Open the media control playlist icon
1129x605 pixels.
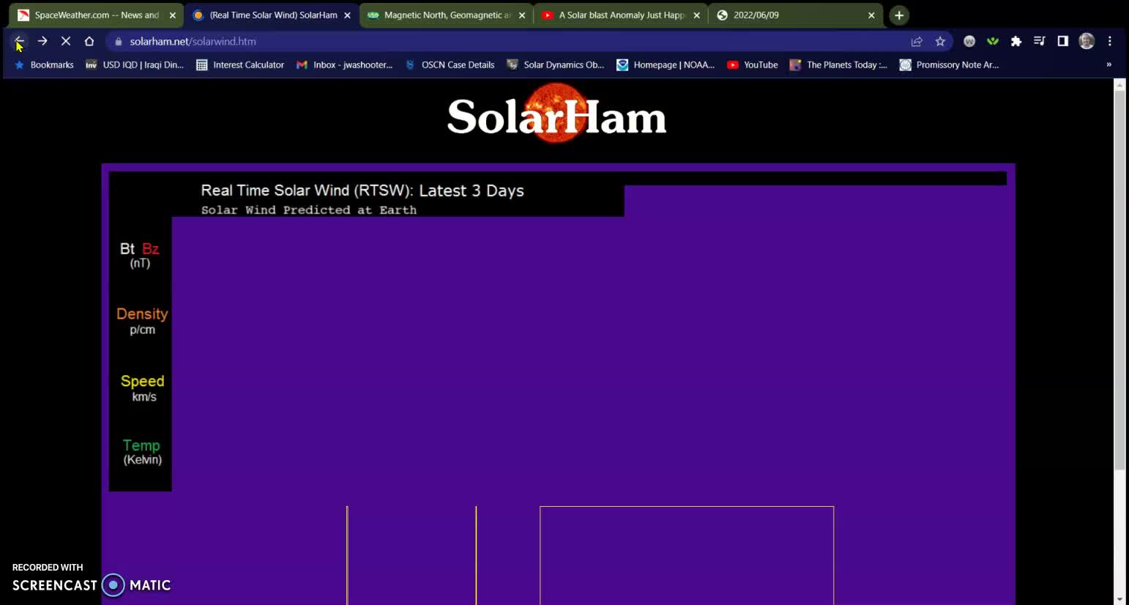(x=1040, y=42)
